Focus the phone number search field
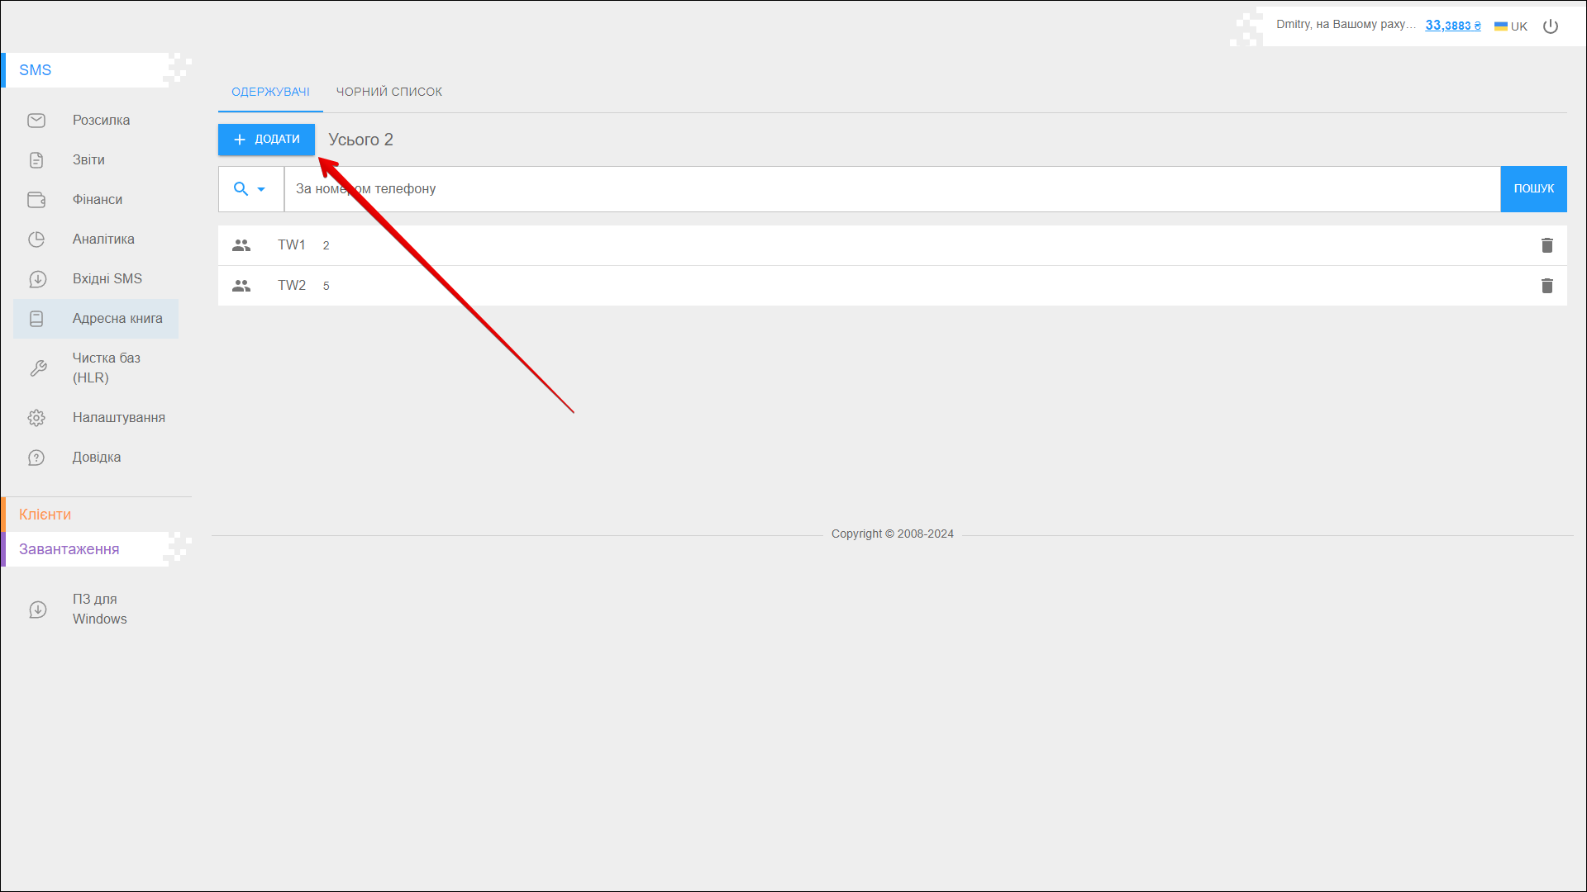1587x892 pixels. [x=891, y=189]
